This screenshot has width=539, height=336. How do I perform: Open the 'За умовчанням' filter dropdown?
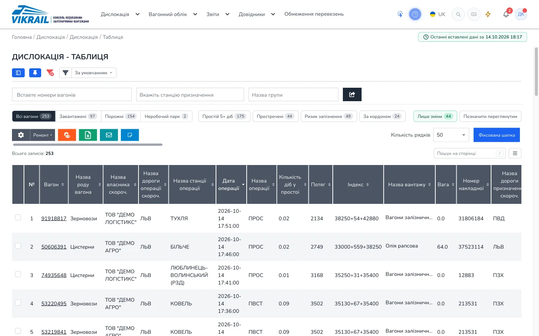pyautogui.click(x=94, y=73)
